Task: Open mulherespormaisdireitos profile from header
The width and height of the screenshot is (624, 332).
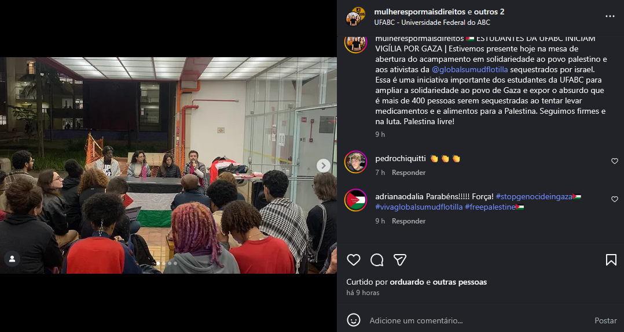Action: click(414, 12)
